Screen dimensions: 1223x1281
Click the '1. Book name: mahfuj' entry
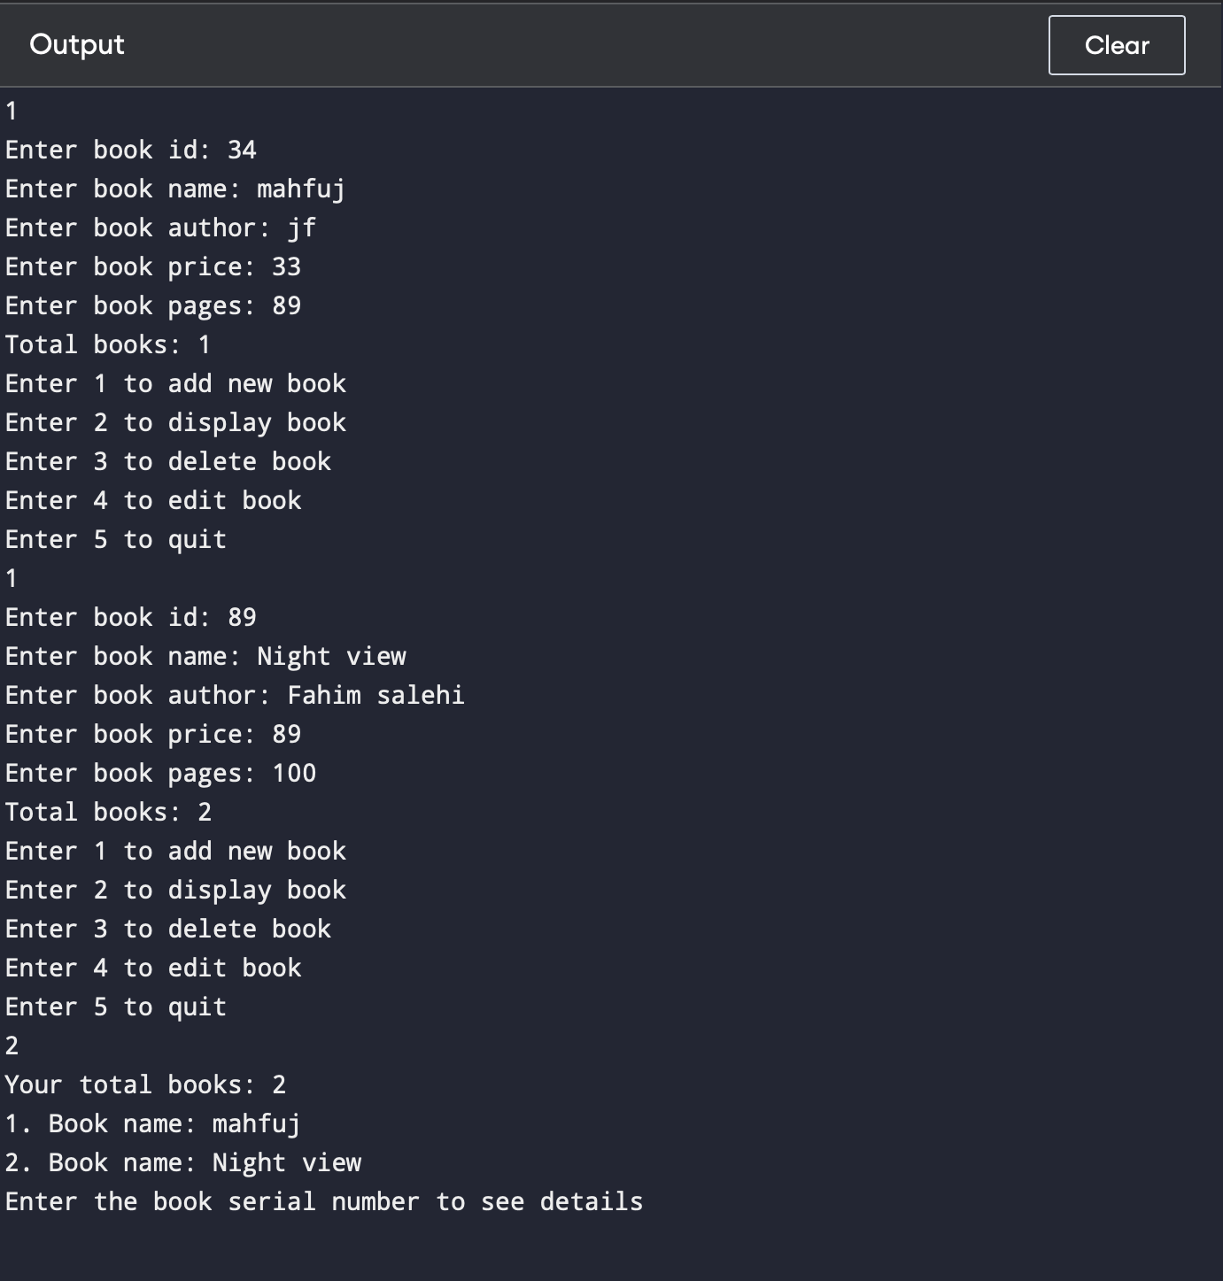coord(153,1123)
